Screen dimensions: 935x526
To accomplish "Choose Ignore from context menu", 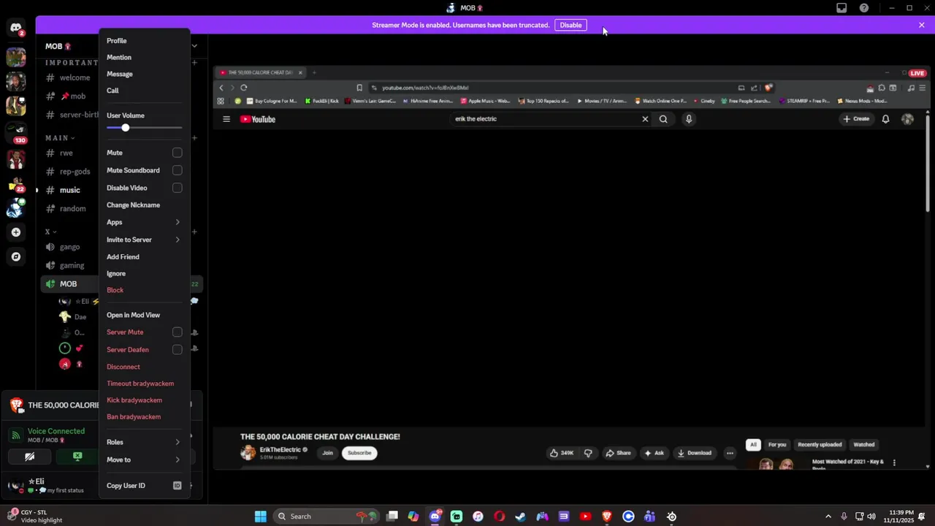I will coord(116,274).
